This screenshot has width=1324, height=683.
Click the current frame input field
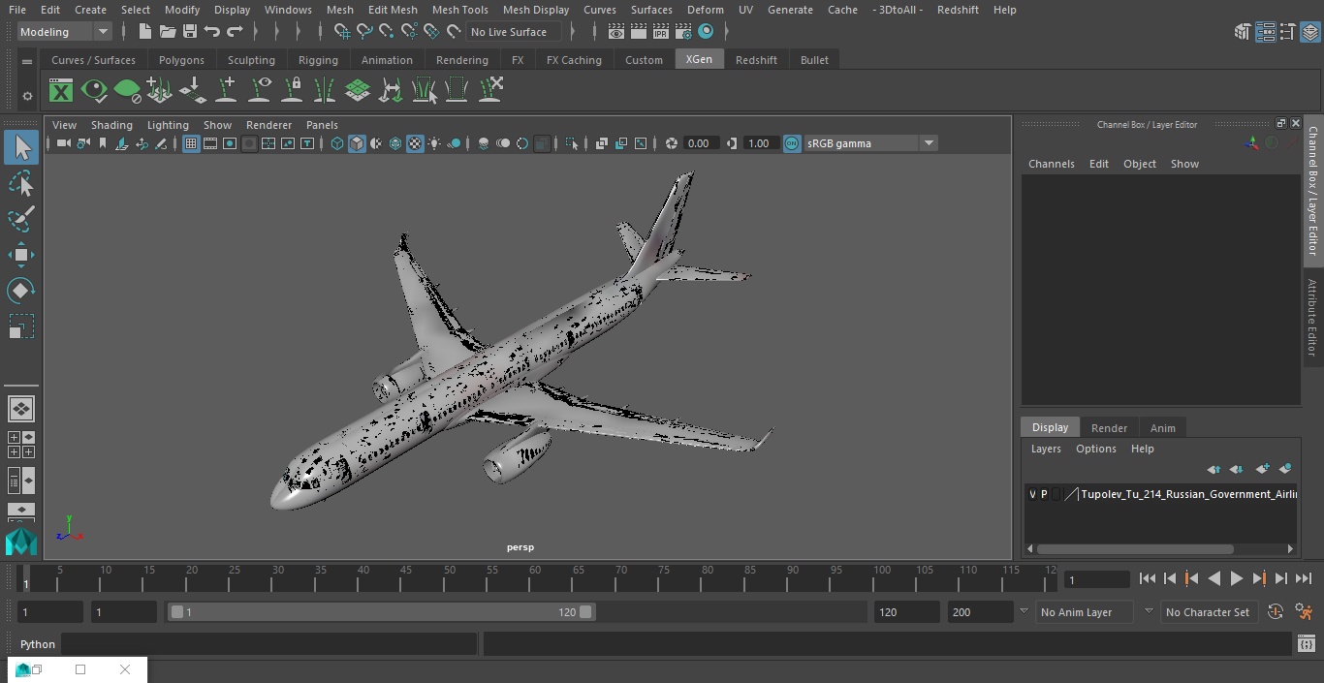(1096, 579)
